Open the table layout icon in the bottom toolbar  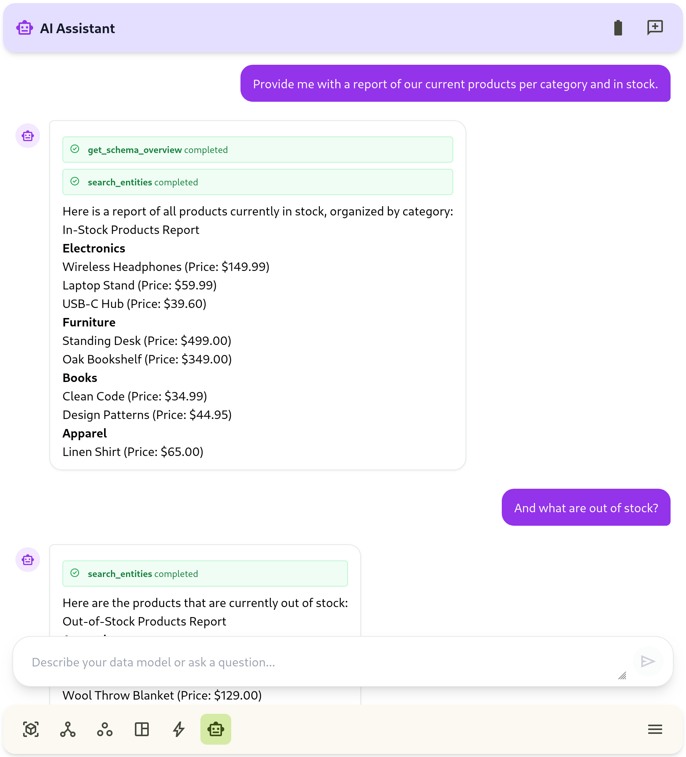point(141,729)
